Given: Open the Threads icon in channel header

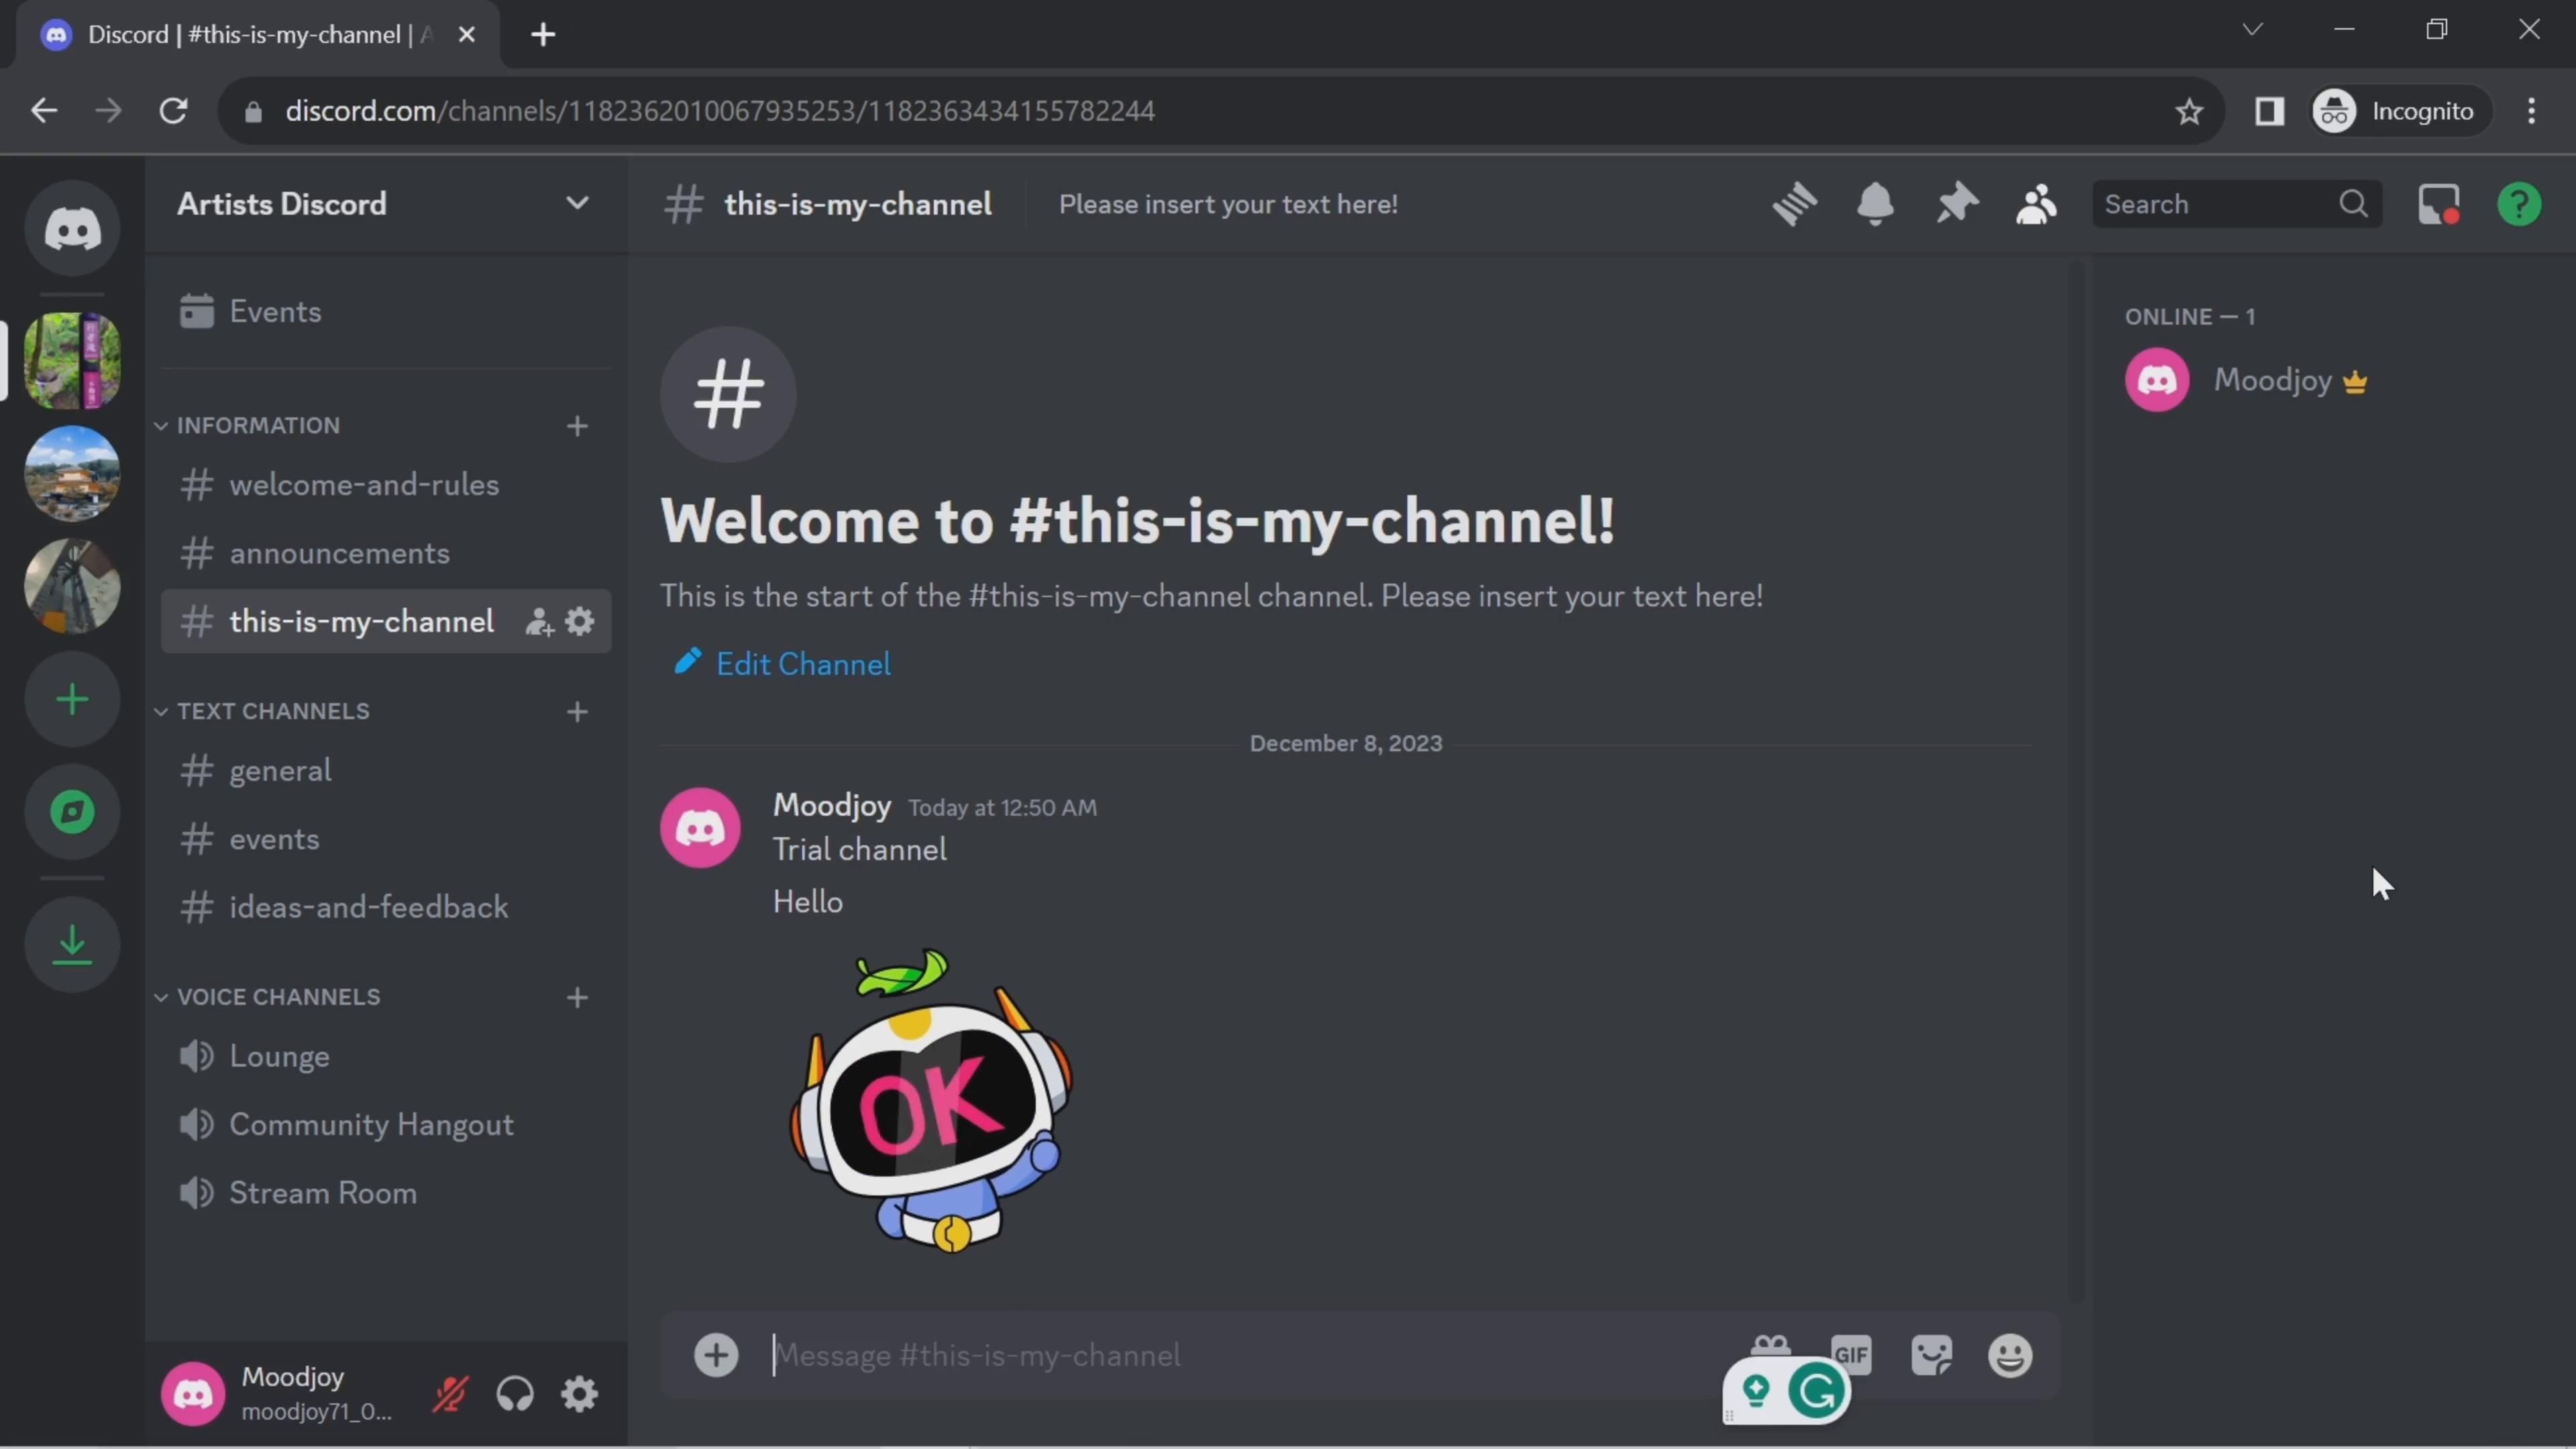Looking at the screenshot, I should (1794, 204).
